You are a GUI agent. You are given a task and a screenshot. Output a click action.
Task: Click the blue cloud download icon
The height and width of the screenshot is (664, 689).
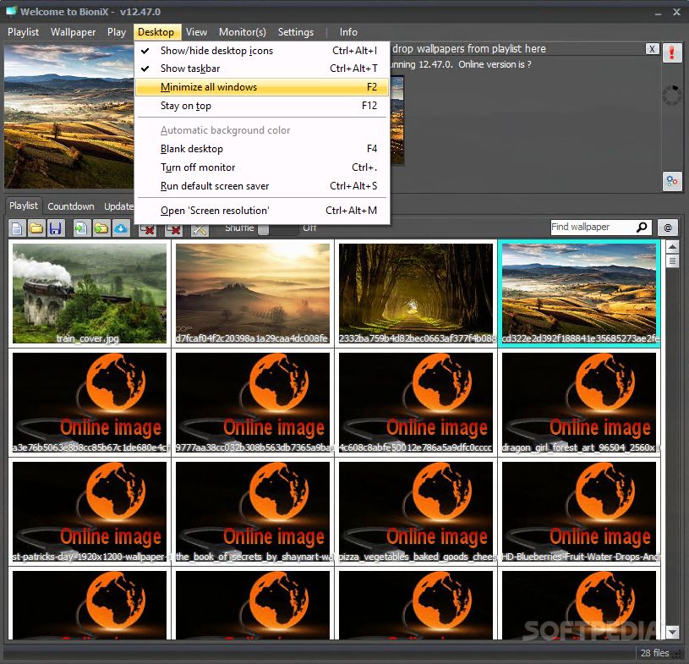[x=121, y=228]
